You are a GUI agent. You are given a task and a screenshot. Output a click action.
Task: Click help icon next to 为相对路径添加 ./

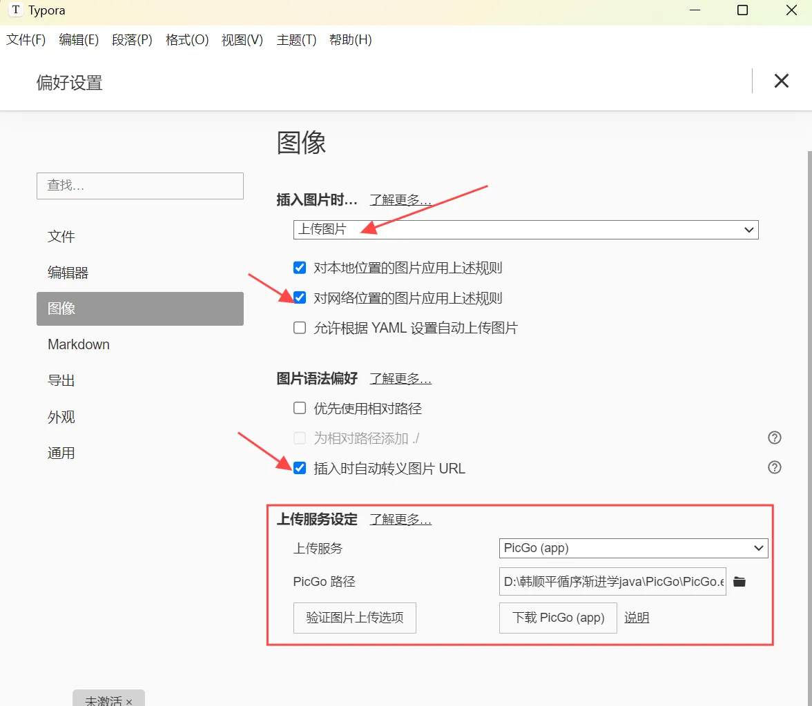tap(775, 438)
